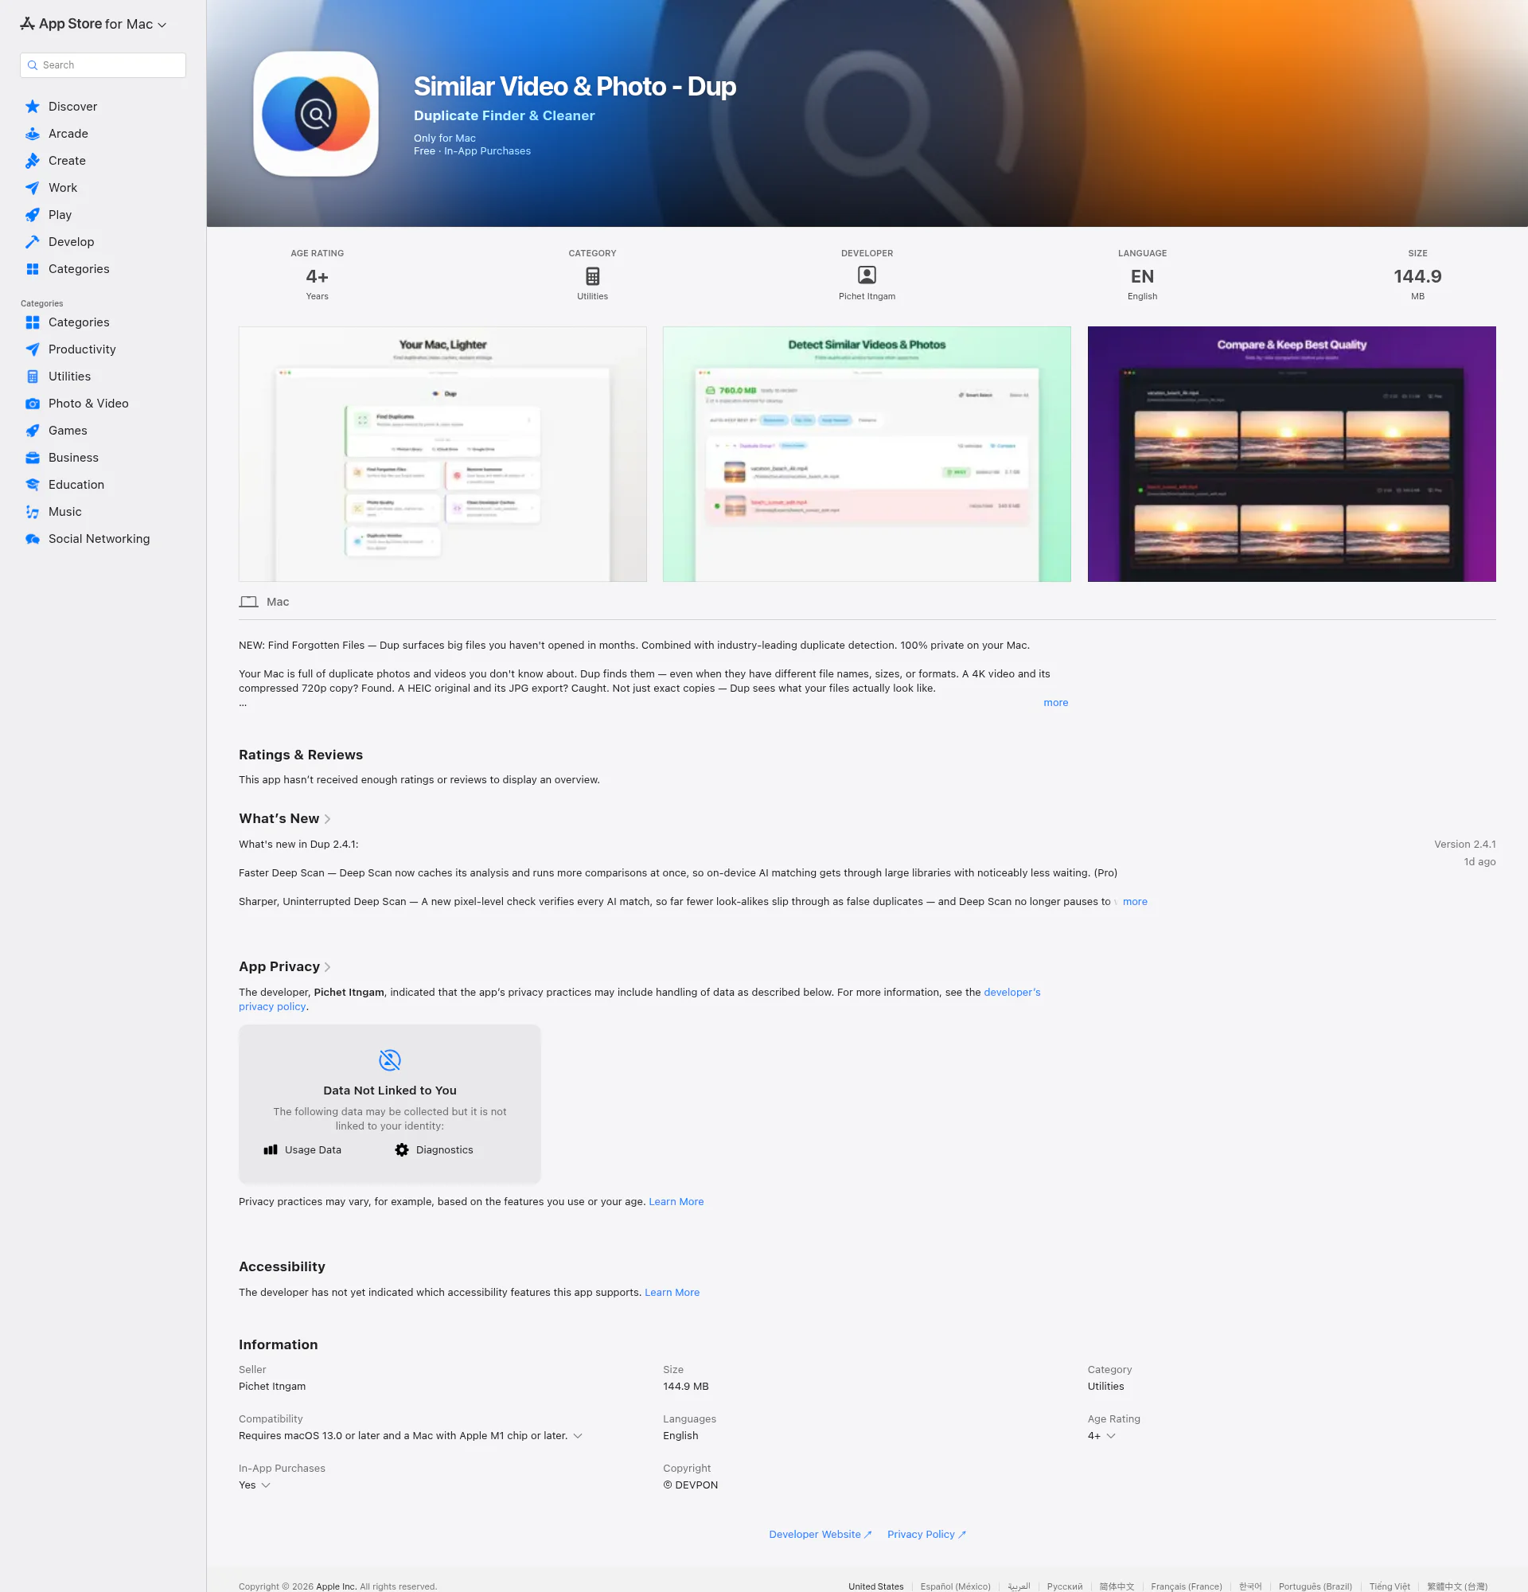The width and height of the screenshot is (1528, 1592).
Task: Focus the Search field
Action: pyautogui.click(x=103, y=65)
